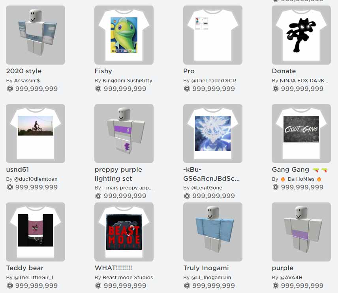Go to @duc10diemtoan creator profile
Screen dimensions: 338x293
tap(36, 179)
